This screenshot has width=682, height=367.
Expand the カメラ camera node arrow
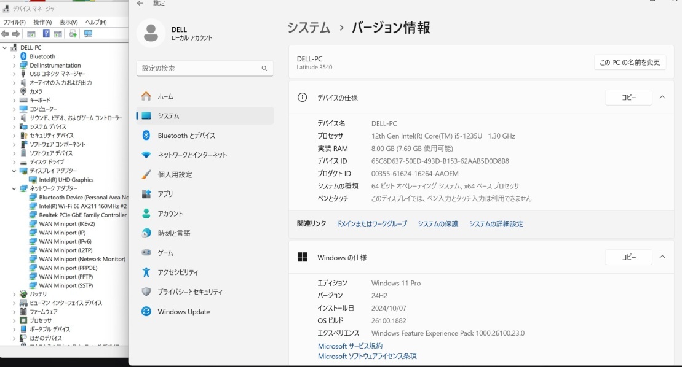click(x=14, y=91)
